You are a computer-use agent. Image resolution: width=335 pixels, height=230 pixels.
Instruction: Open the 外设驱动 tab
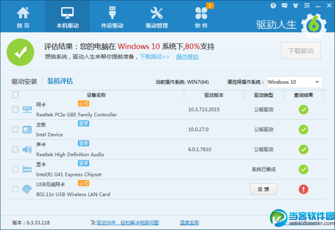(112, 17)
